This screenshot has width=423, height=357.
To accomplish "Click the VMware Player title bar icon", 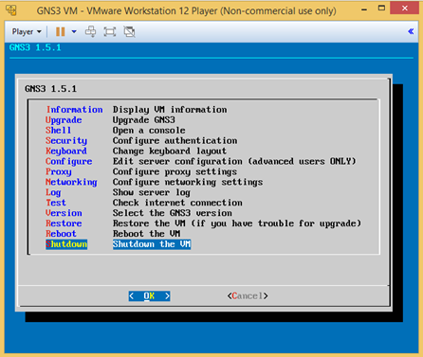I will (11, 10).
